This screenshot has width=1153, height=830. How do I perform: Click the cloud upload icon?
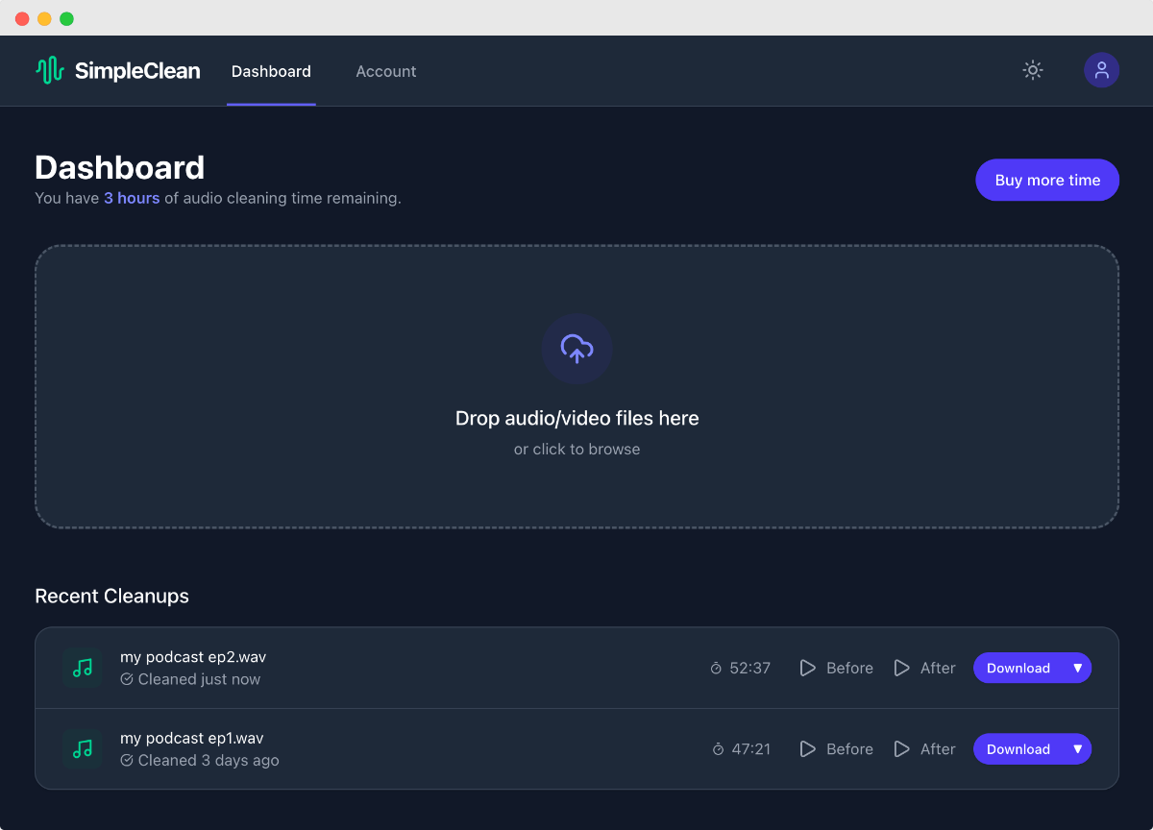[576, 349]
